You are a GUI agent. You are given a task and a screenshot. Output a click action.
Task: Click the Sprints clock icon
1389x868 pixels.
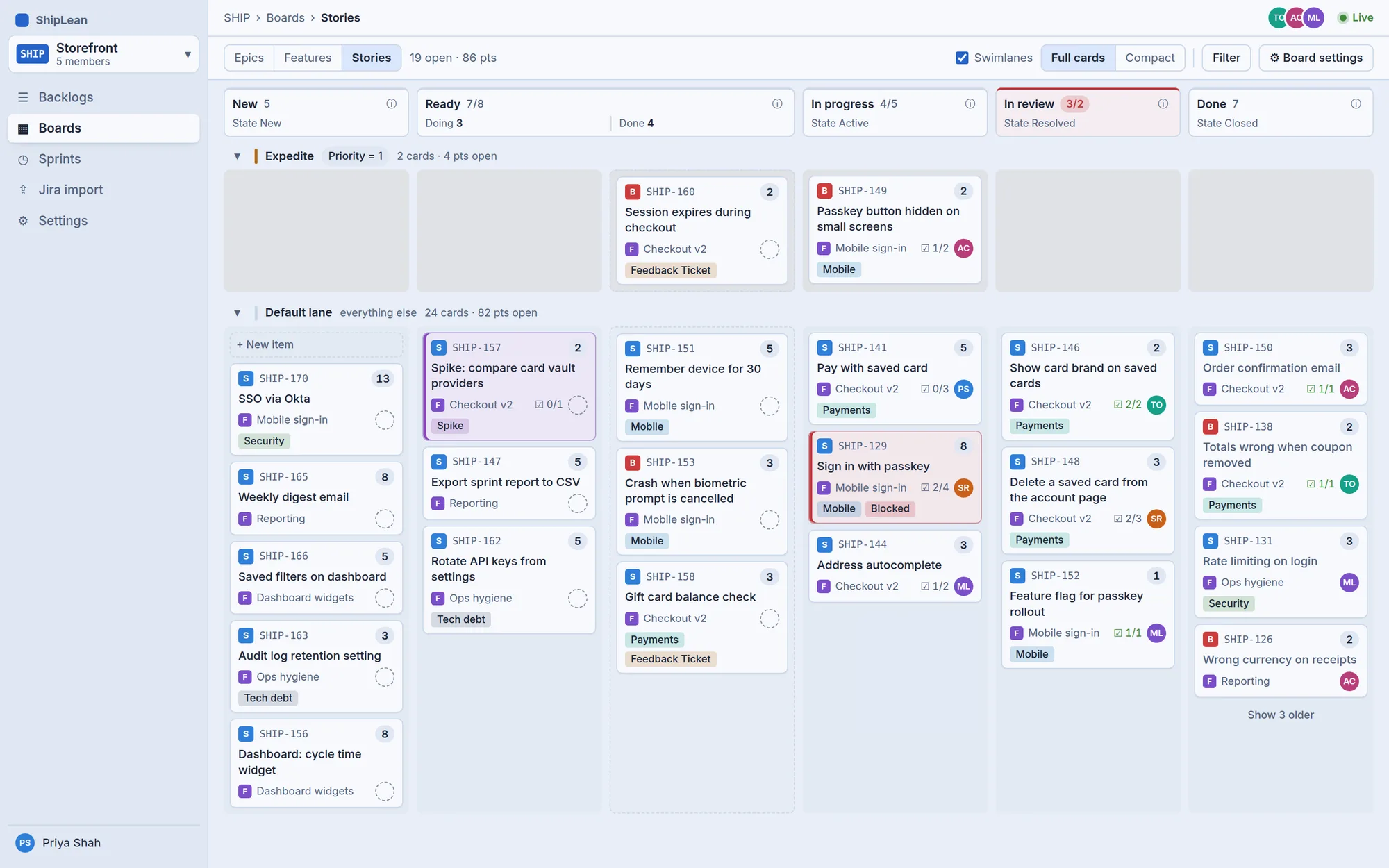23,159
